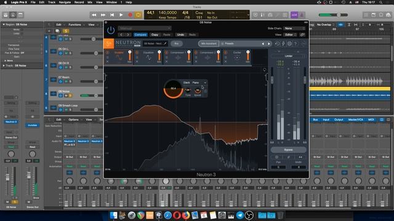
Task: Open tracks area Functions menu
Action: [x=76, y=25]
